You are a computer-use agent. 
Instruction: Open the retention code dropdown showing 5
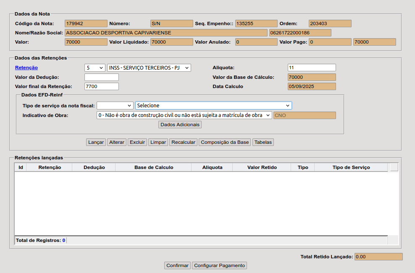click(95, 68)
